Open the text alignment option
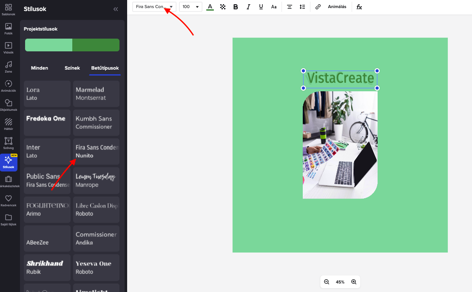Image resolution: width=472 pixels, height=292 pixels. pyautogui.click(x=289, y=7)
